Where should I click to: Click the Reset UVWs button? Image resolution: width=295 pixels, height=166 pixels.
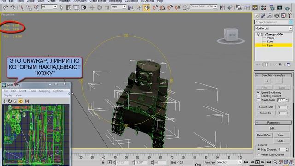coord(264,135)
